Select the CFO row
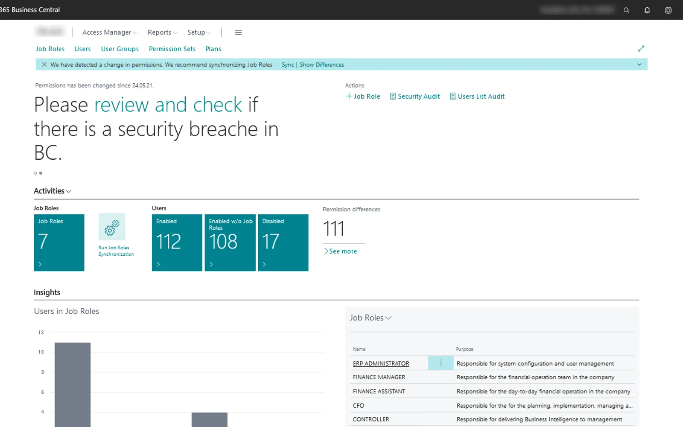Viewport: 683px width, 427px height. click(493, 405)
